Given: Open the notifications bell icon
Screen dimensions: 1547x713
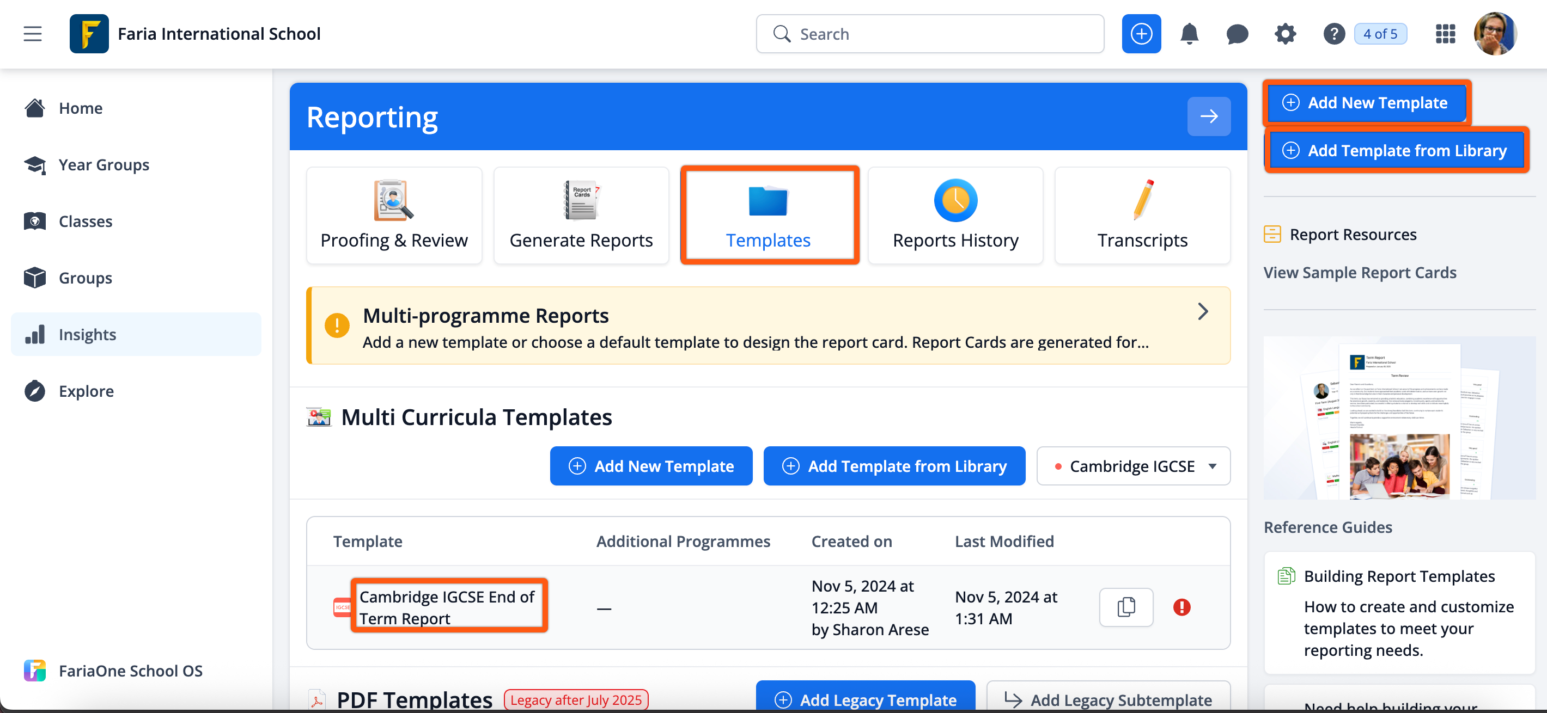Looking at the screenshot, I should tap(1189, 34).
